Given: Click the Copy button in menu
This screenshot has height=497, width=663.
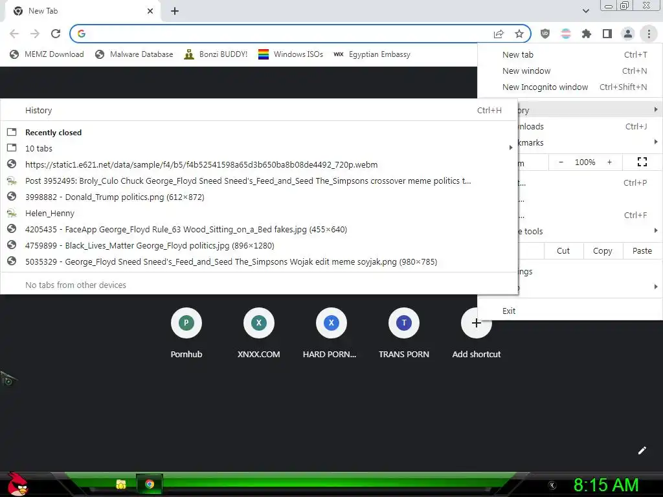Looking at the screenshot, I should tap(603, 250).
